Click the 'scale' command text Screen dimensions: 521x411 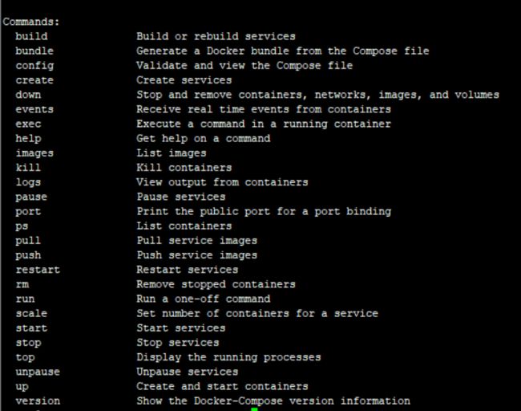[x=31, y=314]
